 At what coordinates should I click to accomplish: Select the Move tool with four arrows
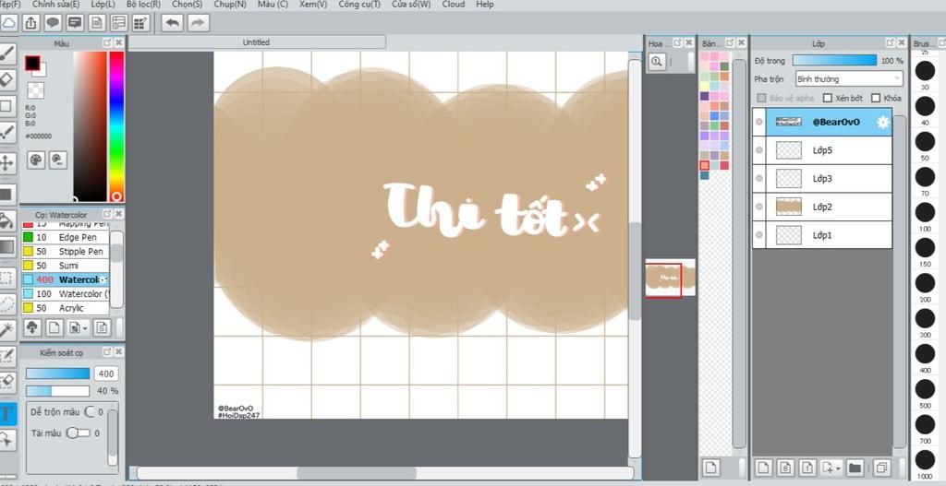pos(6,163)
